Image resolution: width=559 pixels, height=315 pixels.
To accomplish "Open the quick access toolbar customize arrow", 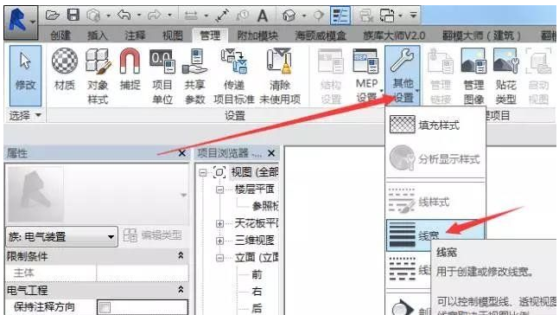I will pyautogui.click(x=414, y=16).
